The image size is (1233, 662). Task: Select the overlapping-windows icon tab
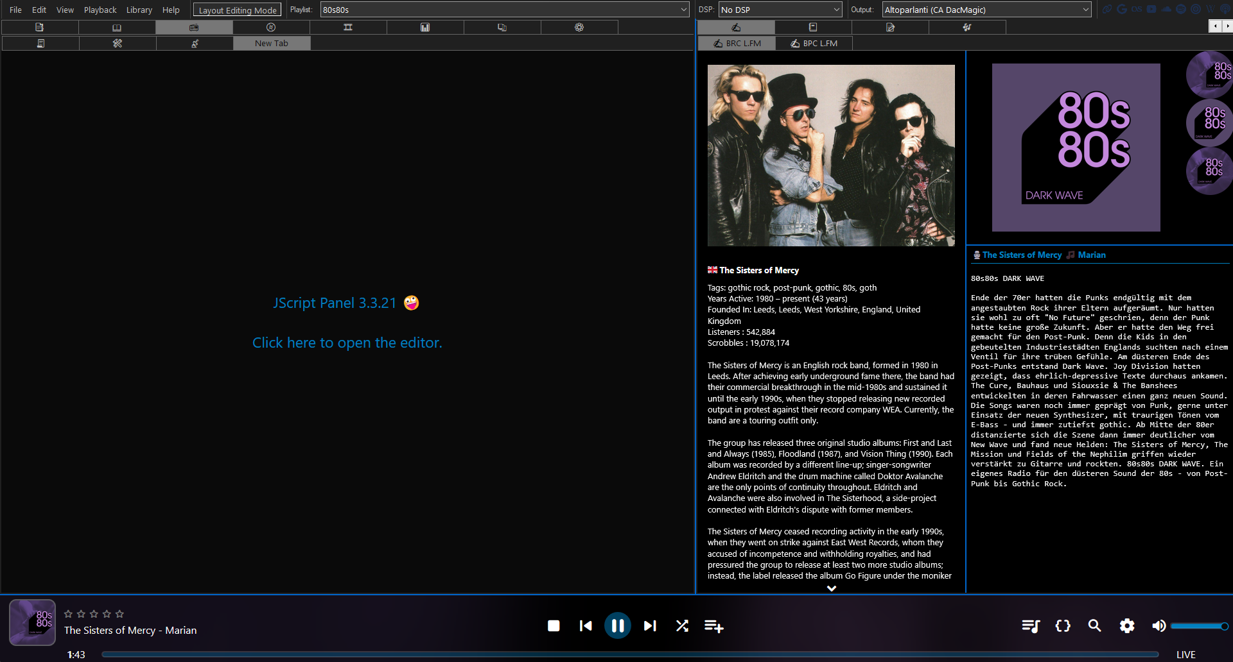click(502, 27)
